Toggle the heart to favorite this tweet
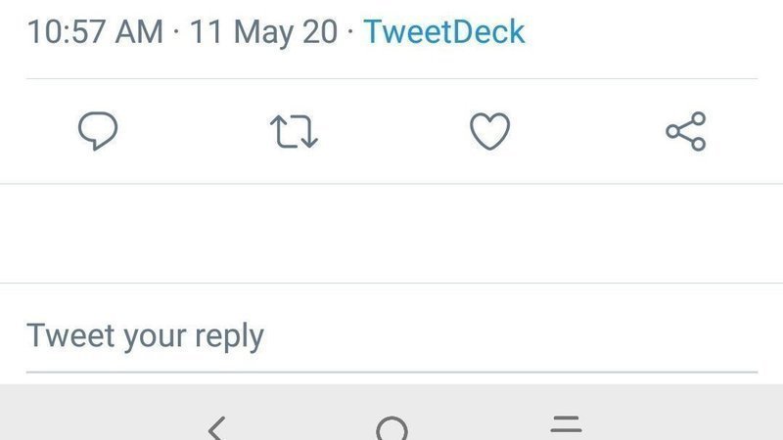The width and height of the screenshot is (783, 440). (490, 131)
